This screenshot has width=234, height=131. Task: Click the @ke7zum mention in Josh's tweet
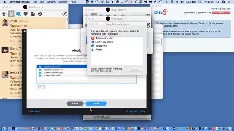pos(20,26)
